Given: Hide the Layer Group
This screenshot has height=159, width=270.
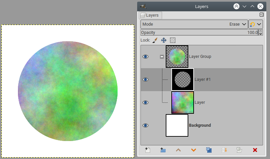Looking at the screenshot, I should tap(145, 57).
